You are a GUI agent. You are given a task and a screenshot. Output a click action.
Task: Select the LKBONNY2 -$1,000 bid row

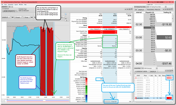(x=154, y=98)
